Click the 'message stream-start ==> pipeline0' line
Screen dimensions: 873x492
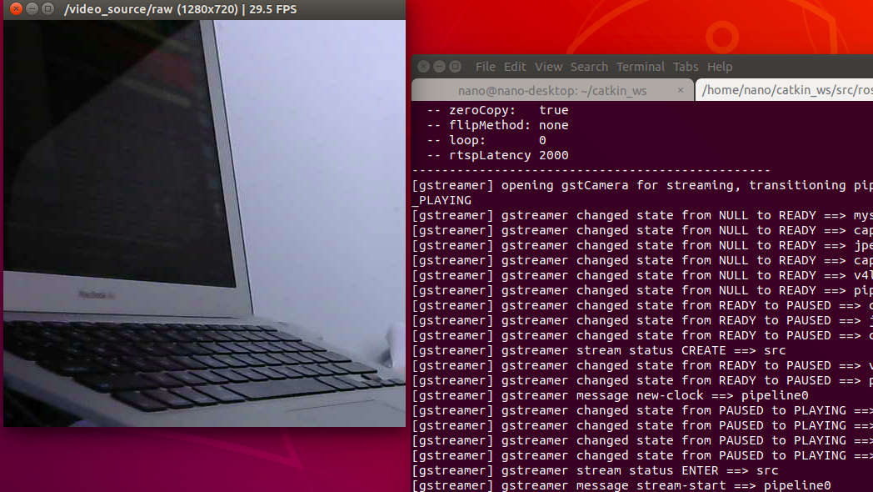[x=621, y=486]
